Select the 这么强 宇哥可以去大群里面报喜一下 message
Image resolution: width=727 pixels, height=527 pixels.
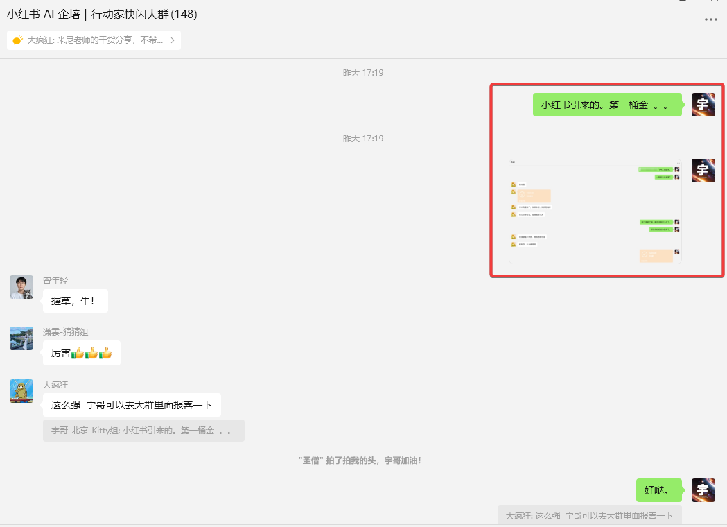132,405
